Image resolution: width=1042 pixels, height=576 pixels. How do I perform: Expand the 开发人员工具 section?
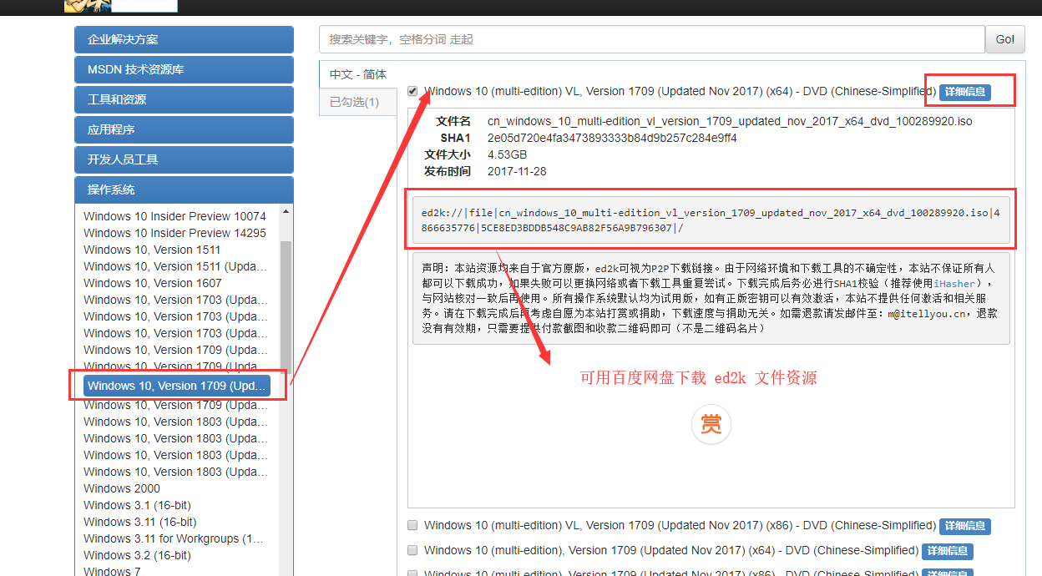tap(184, 159)
